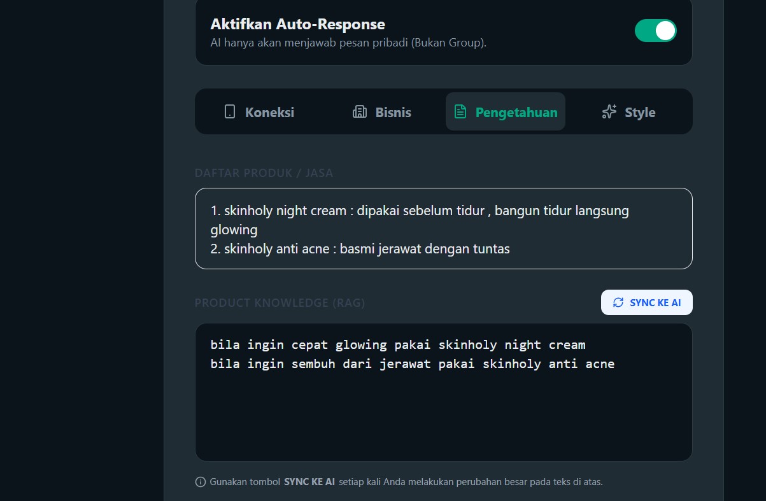This screenshot has width=766, height=501.
Task: Click the "PRODUCT KNOWLEDGE (RAG)" label
Action: [x=280, y=302]
